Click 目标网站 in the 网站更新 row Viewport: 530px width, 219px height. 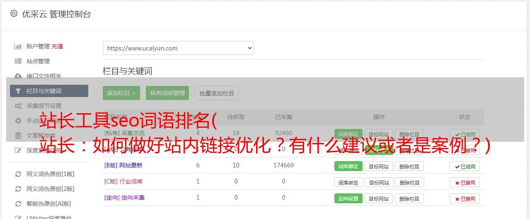[379, 166]
